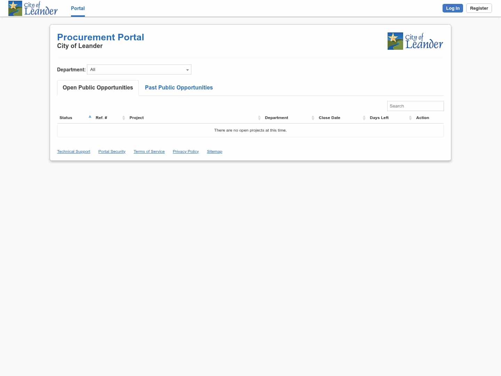Select the Open Public Opportunities tab

[97, 87]
